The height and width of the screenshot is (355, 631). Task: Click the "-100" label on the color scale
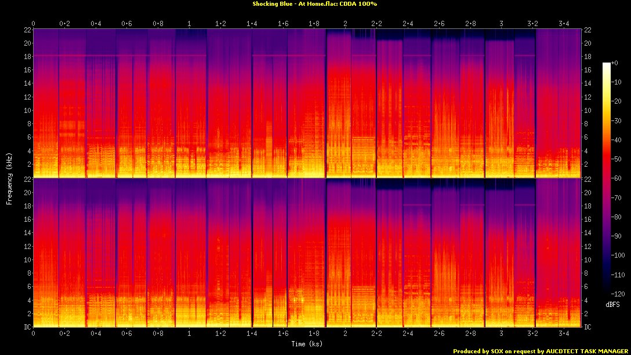tap(618, 255)
